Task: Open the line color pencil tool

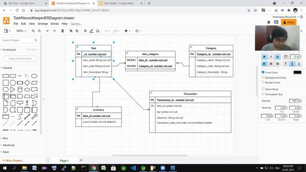Action: pyautogui.click(x=91, y=31)
